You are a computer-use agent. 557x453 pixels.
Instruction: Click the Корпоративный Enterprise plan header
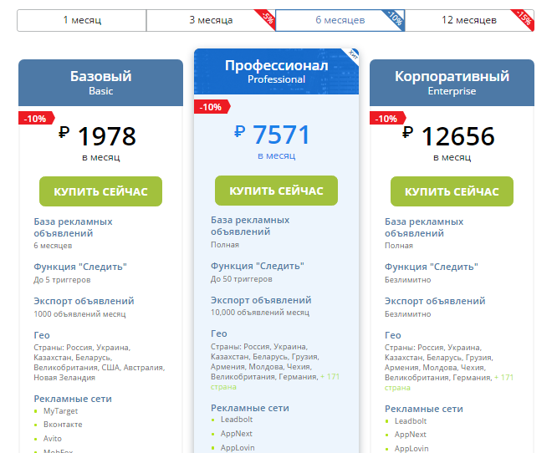[452, 83]
